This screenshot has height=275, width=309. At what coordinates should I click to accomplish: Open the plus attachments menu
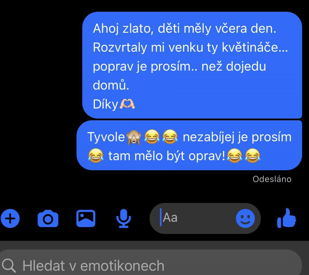pyautogui.click(x=10, y=218)
